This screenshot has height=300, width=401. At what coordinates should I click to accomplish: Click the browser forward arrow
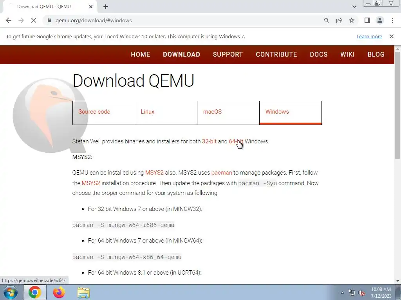pos(21,20)
